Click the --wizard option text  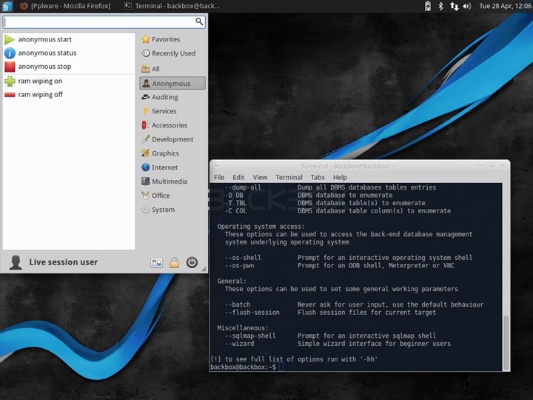click(x=240, y=344)
